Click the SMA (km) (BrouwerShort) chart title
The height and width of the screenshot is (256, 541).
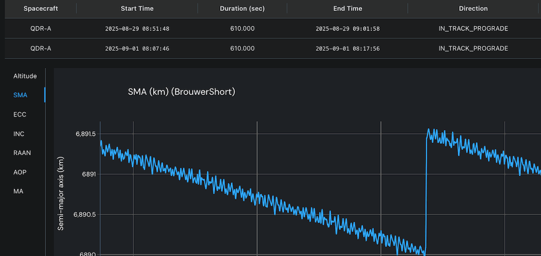point(181,92)
